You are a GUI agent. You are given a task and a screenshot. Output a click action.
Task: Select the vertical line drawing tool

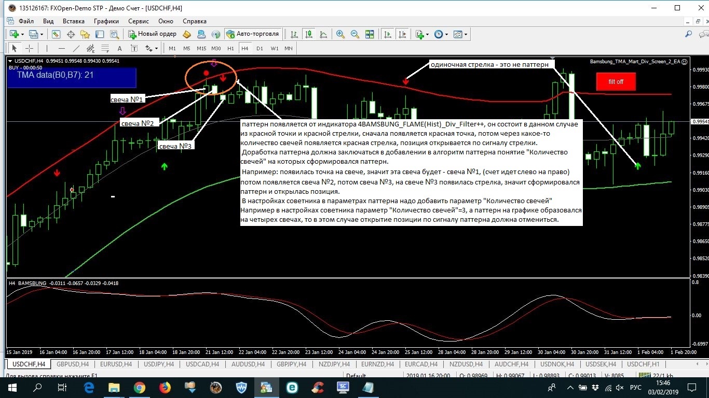click(47, 48)
